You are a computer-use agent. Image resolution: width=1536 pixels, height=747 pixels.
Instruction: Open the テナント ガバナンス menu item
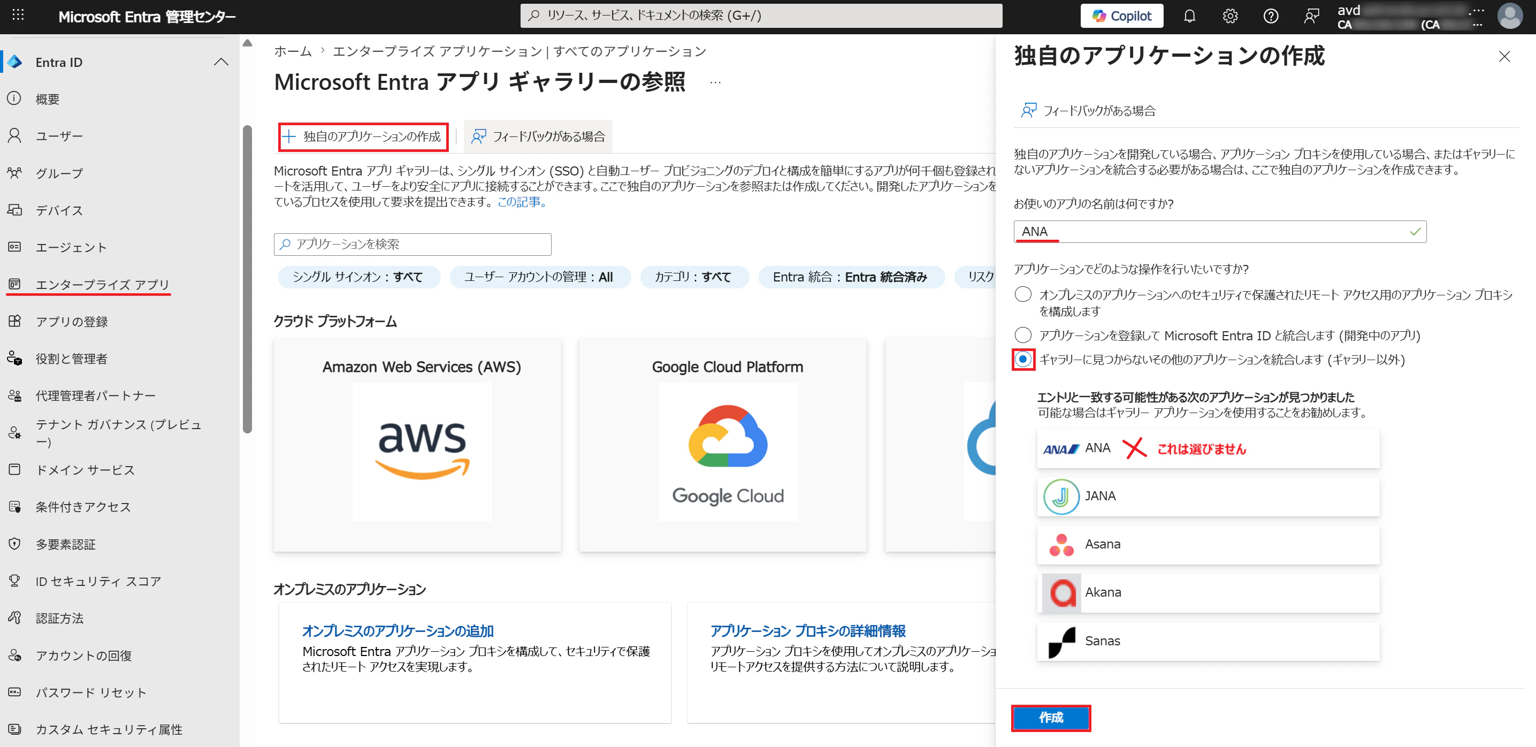click(119, 433)
